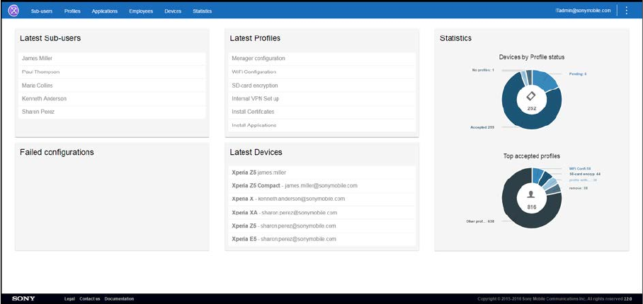Go to the Applications menu
This screenshot has height=304, width=643.
pyautogui.click(x=105, y=11)
